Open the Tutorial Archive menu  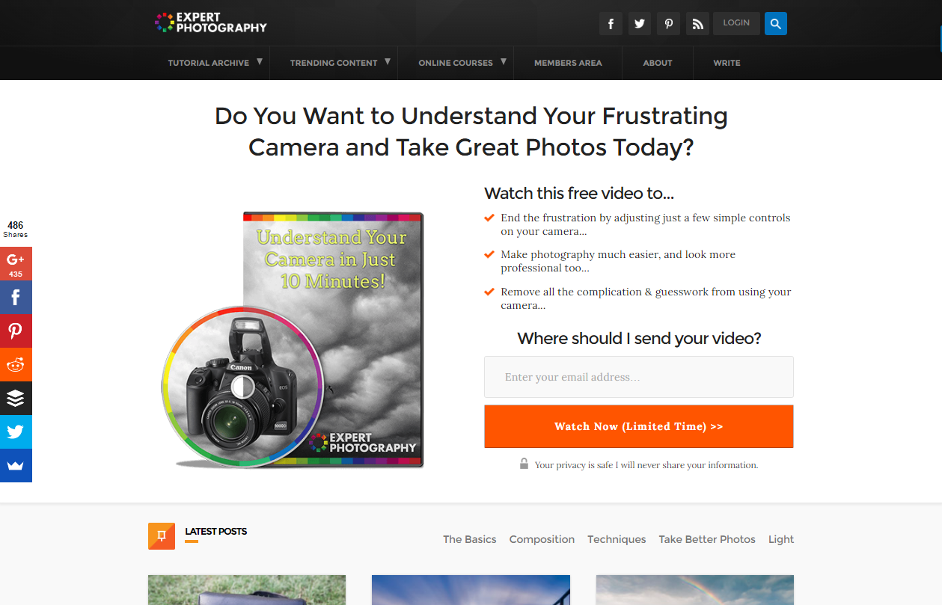point(209,63)
